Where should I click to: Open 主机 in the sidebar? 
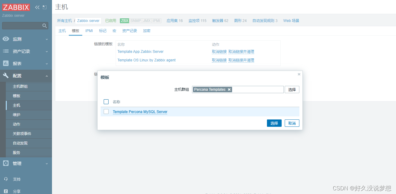[17, 105]
